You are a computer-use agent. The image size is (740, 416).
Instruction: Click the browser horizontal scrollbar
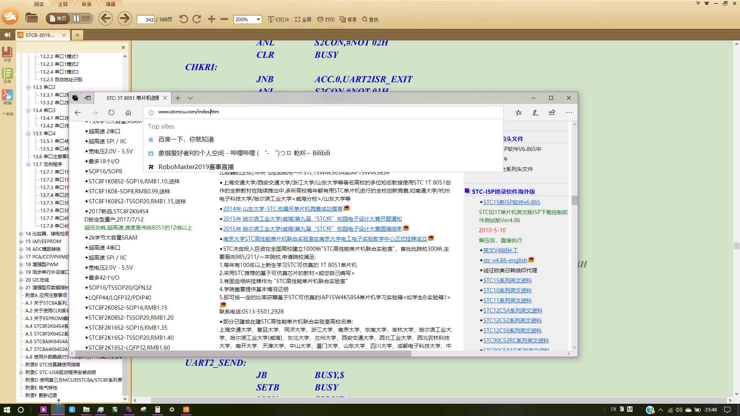pyautogui.click(x=243, y=354)
